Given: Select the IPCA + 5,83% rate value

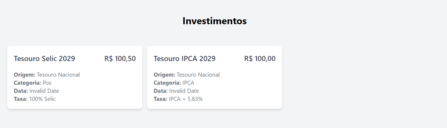Looking at the screenshot, I should 186,99.
